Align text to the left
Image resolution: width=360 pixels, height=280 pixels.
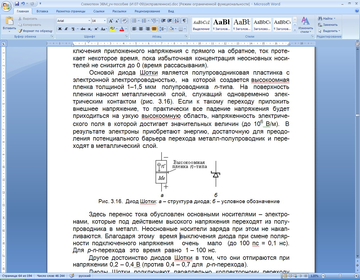pos(134,29)
